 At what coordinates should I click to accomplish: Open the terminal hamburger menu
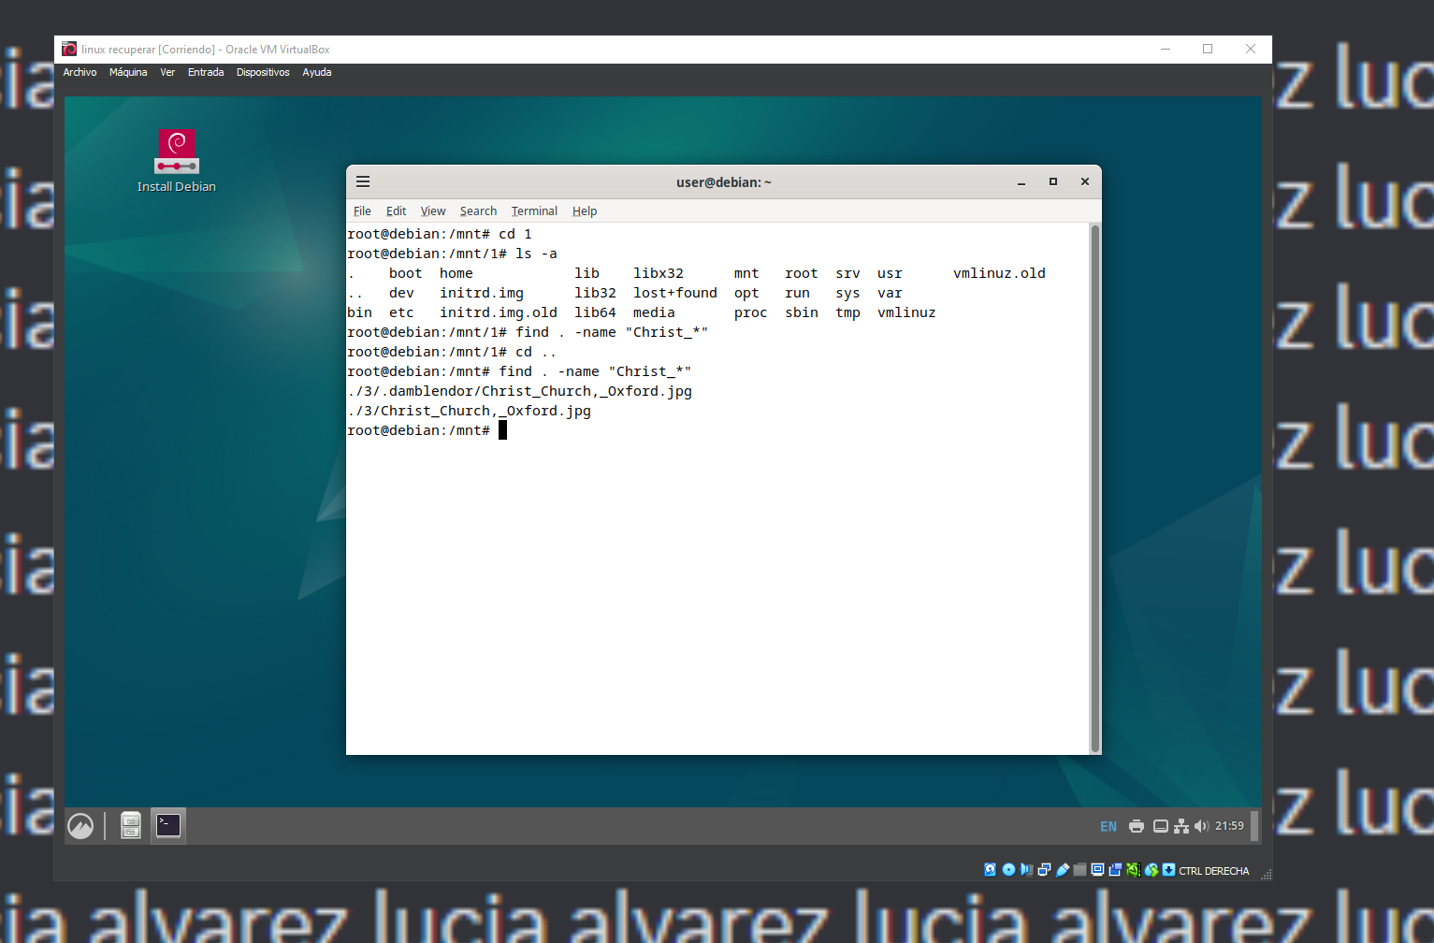(x=363, y=181)
